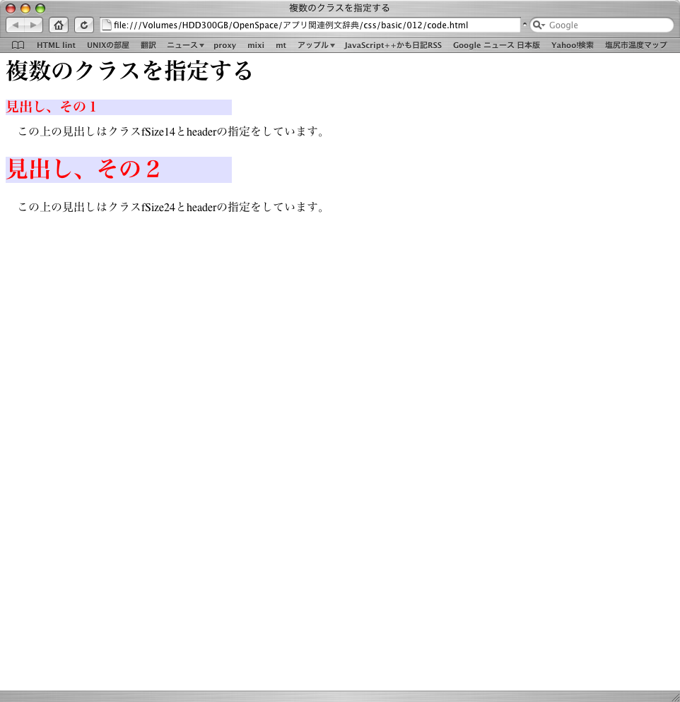Screen dimensions: 680x702
Task: Open the mixi bookmark
Action: [x=256, y=45]
